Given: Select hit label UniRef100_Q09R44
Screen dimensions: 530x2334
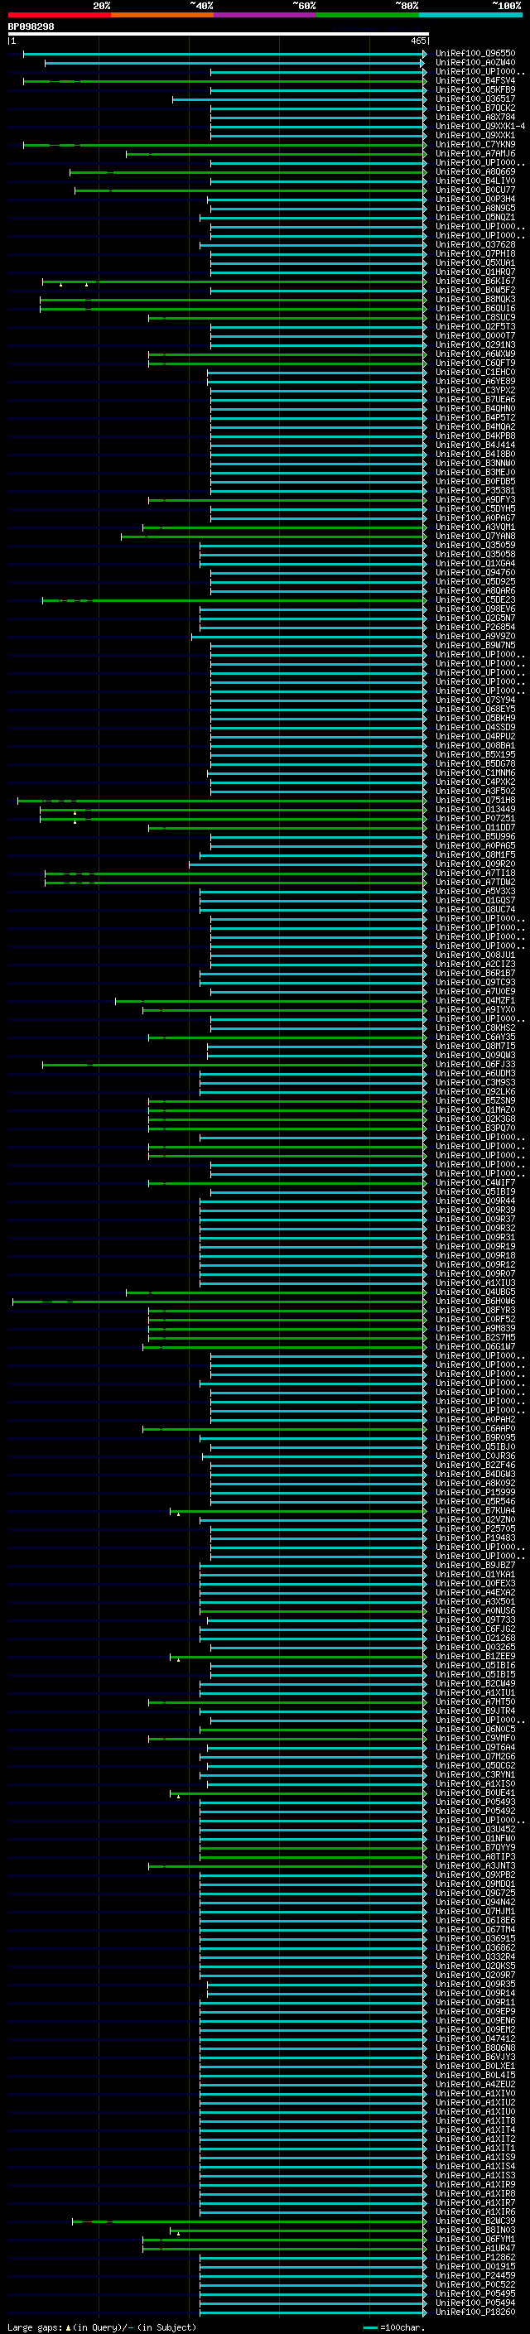Looking at the screenshot, I should coord(475,1201).
